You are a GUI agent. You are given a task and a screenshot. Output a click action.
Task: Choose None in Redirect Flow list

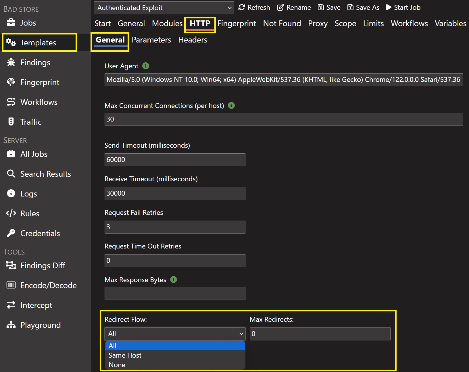pos(117,365)
